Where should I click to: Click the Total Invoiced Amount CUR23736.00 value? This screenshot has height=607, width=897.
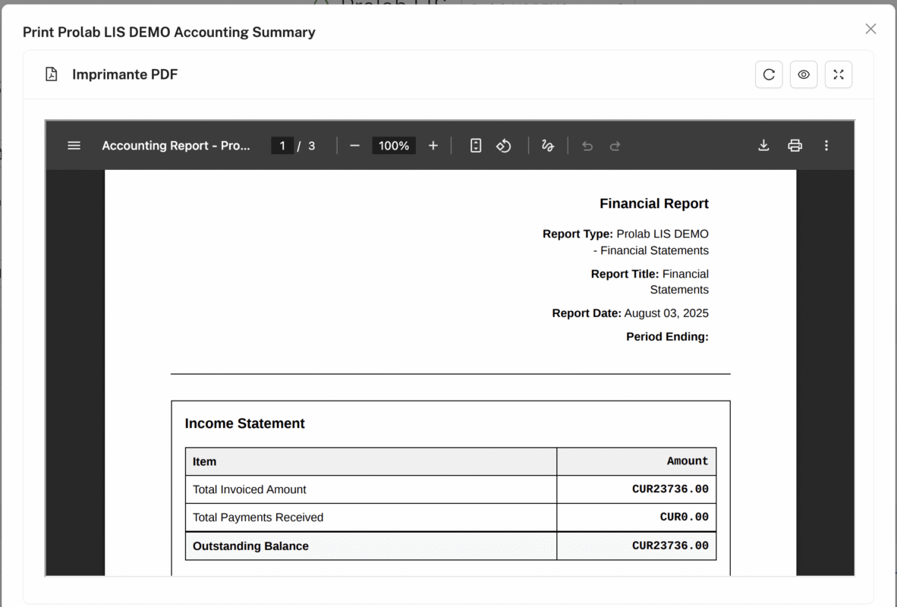point(670,489)
